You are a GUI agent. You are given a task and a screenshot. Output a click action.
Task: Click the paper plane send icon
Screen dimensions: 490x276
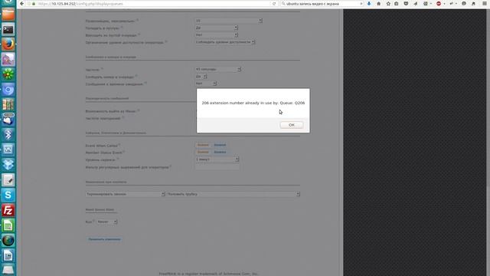pos(415,3)
